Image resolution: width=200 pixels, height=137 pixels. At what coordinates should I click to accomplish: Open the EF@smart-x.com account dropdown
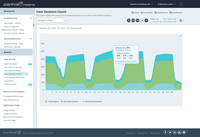tap(166, 4)
